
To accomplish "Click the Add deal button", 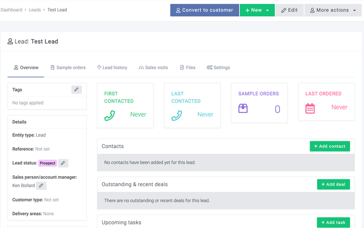I will tap(333, 184).
